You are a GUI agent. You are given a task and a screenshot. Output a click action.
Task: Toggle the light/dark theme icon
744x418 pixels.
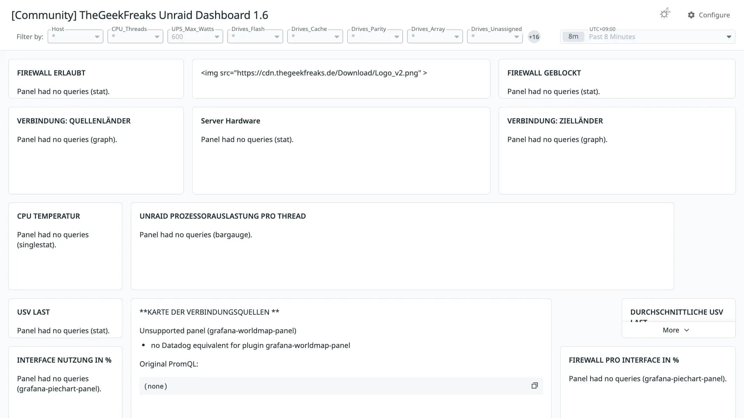click(665, 14)
